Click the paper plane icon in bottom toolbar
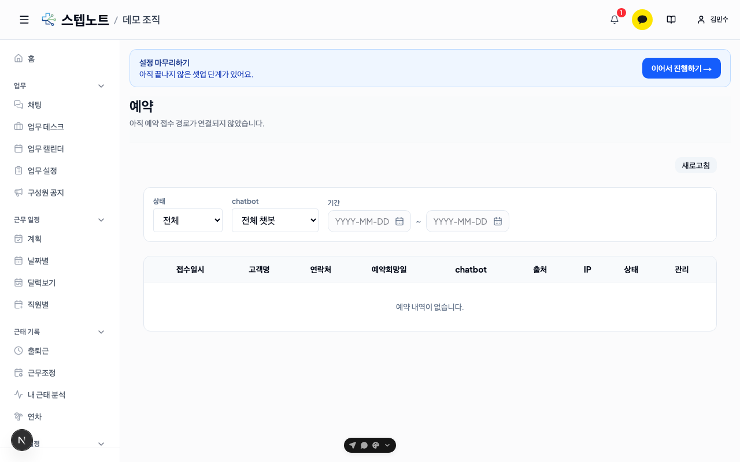740x462 pixels. tap(353, 445)
